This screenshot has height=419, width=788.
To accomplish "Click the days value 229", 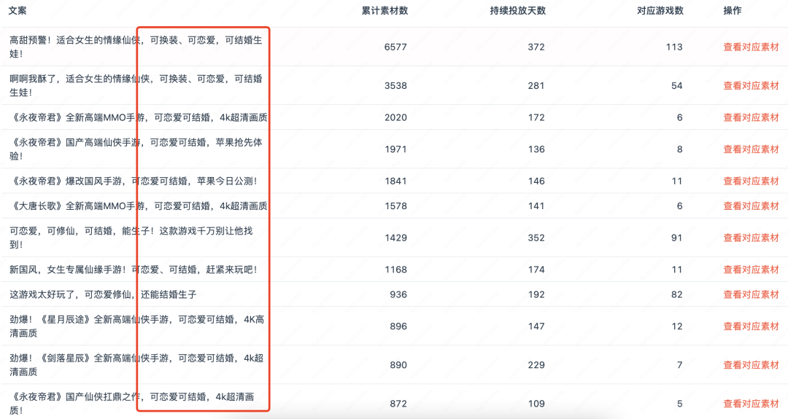I will pyautogui.click(x=536, y=365).
